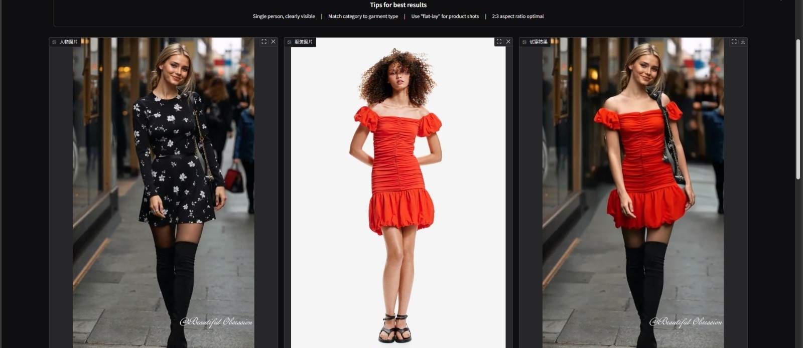Expand the 人物图片 panel to fullscreen
803x348 pixels.
click(x=264, y=42)
